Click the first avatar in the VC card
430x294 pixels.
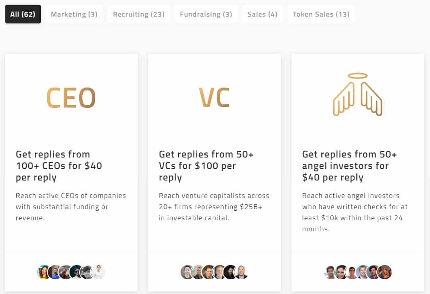click(187, 272)
